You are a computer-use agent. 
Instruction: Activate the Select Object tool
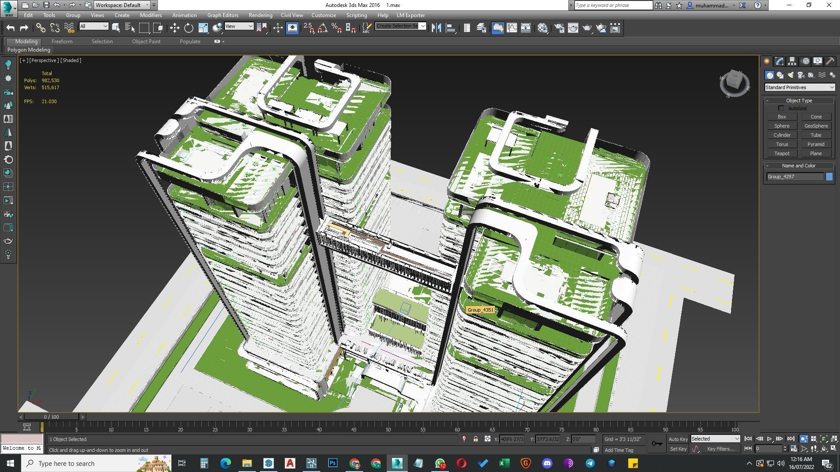click(116, 28)
